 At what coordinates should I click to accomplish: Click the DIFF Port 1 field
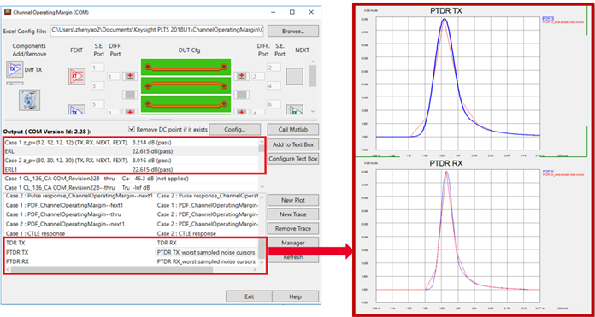click(114, 77)
